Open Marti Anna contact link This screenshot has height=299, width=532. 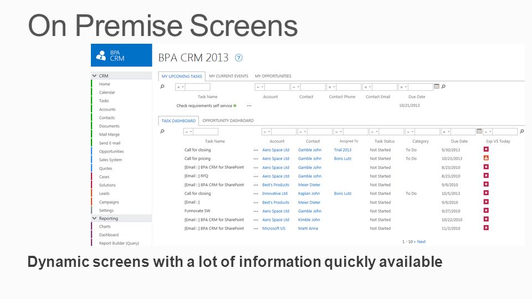pos(308,229)
